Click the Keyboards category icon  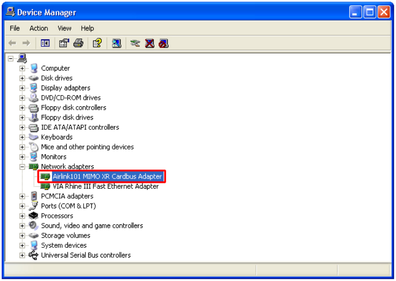click(34, 137)
